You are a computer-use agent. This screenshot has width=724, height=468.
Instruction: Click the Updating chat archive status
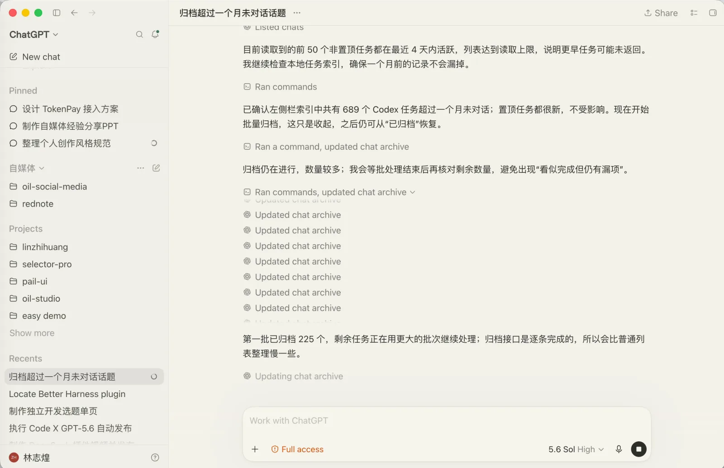tap(293, 376)
